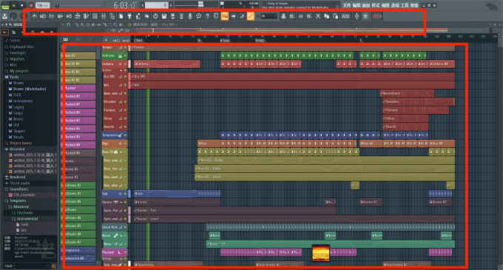
Task: Click the Loop timeline marker
Action: [x=226, y=41]
